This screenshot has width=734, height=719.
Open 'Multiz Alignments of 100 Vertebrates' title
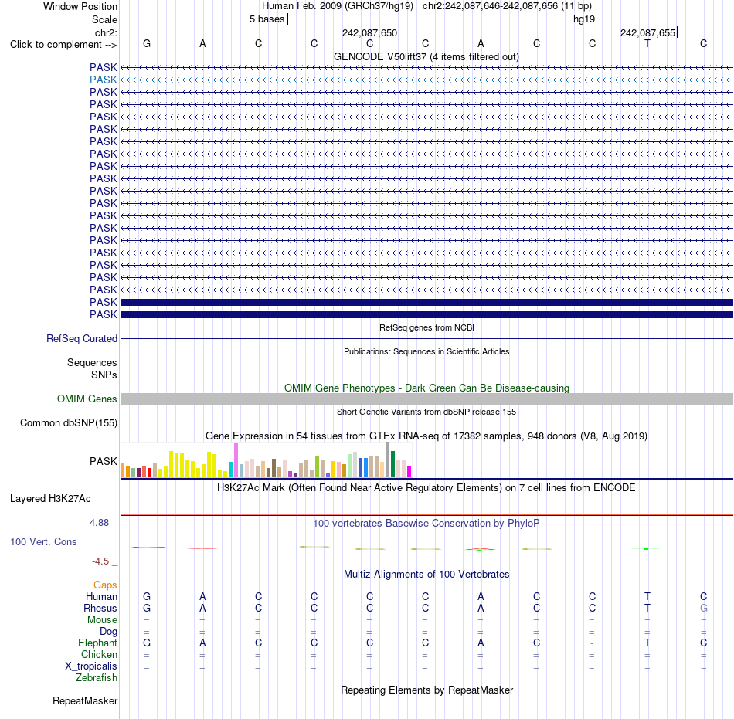coord(426,575)
